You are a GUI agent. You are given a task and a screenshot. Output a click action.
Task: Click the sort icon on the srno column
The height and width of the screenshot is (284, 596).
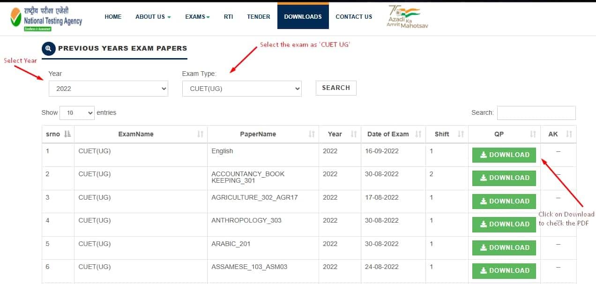67,134
